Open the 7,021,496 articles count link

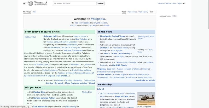tap(92, 25)
